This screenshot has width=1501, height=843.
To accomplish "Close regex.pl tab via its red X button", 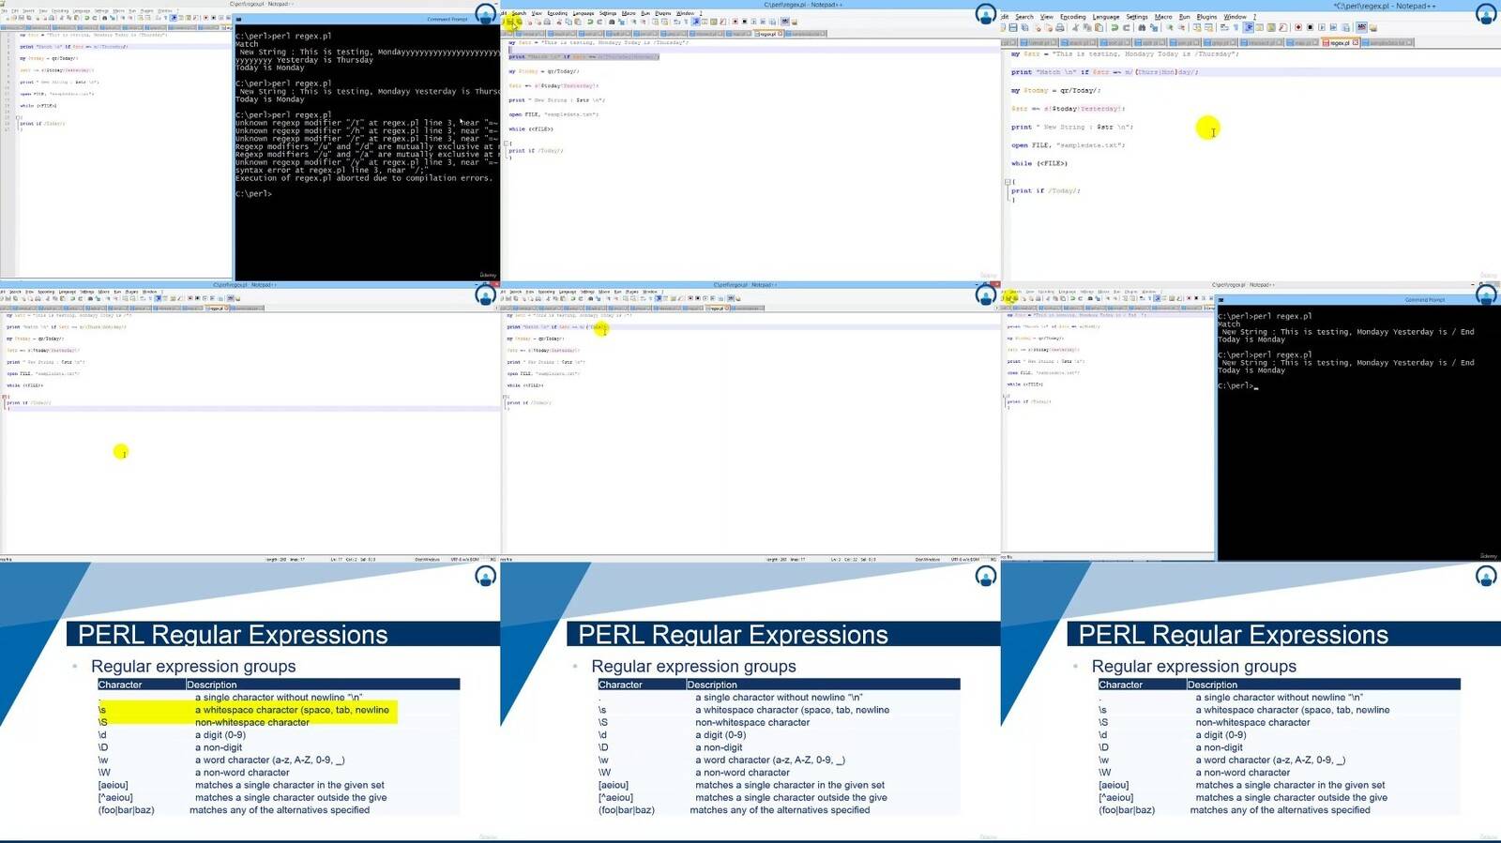I will [x=1356, y=42].
